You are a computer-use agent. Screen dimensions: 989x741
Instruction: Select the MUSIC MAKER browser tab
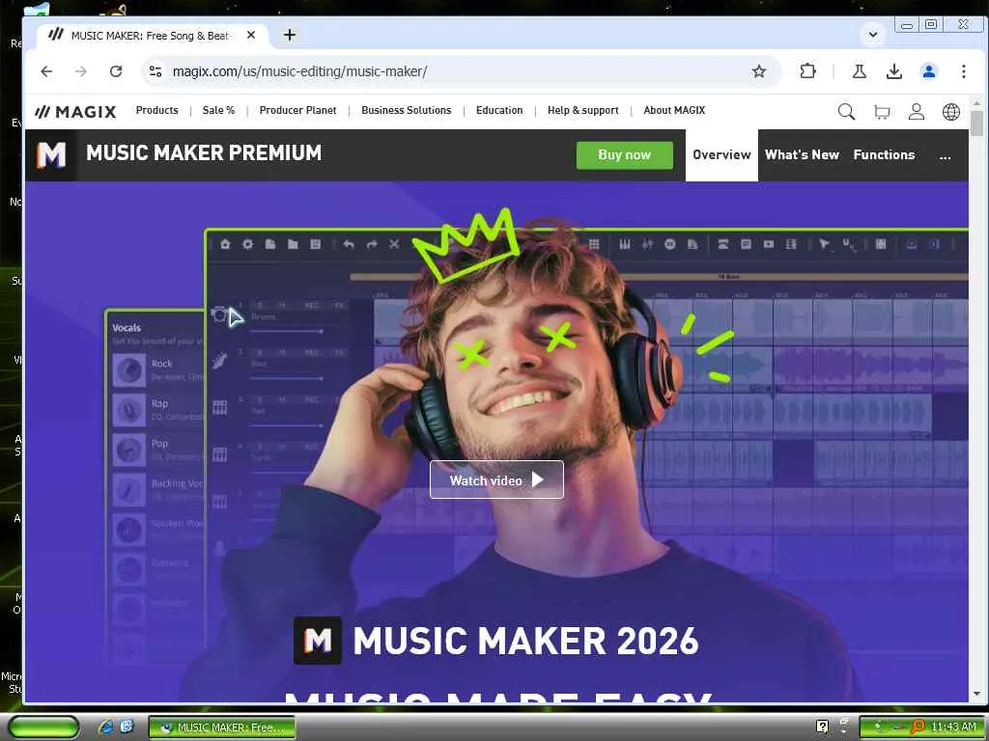coord(152,36)
